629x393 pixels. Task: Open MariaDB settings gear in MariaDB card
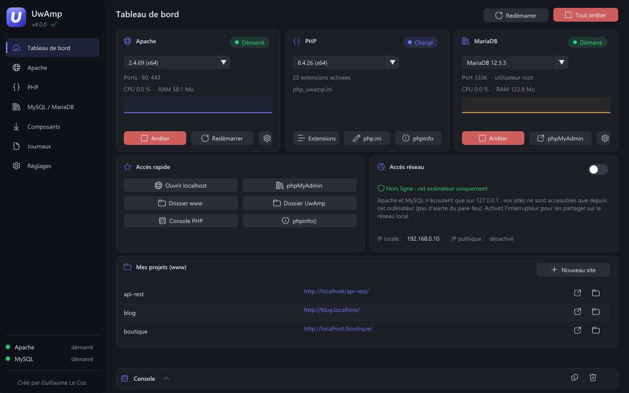pyautogui.click(x=605, y=138)
